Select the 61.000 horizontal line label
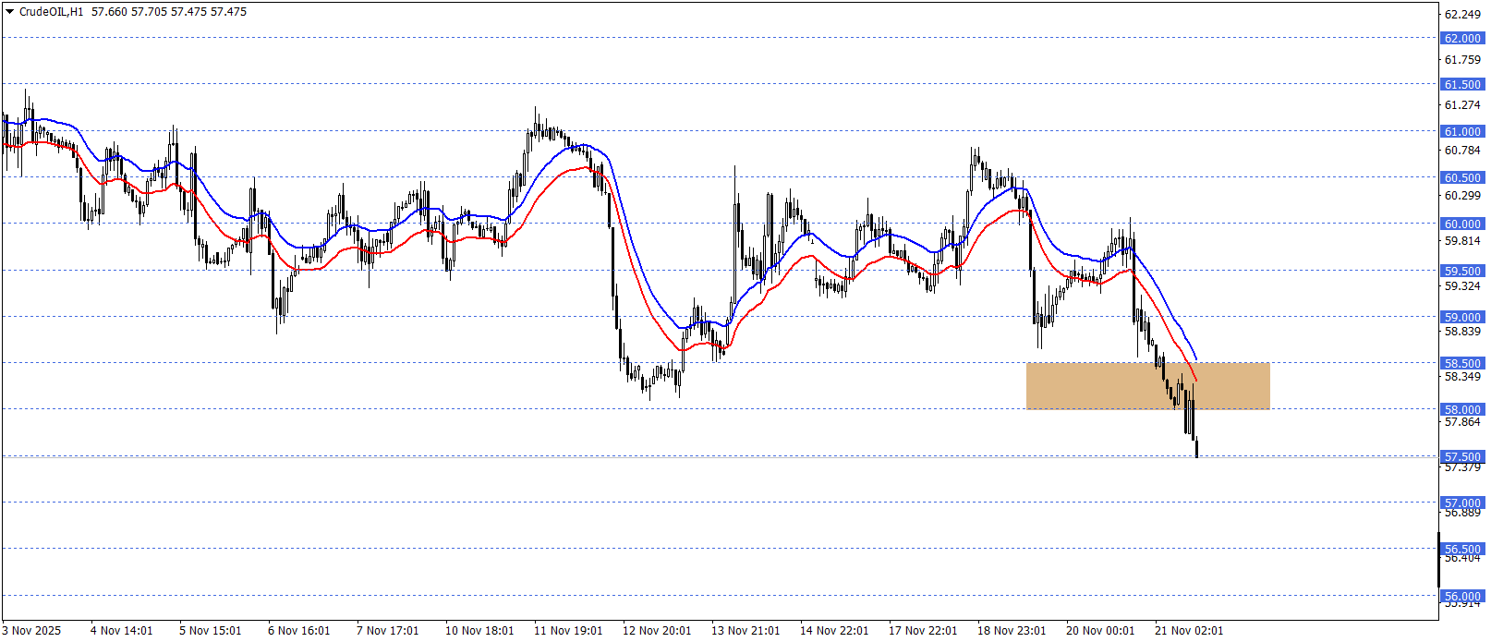1491x642 pixels. click(1462, 131)
